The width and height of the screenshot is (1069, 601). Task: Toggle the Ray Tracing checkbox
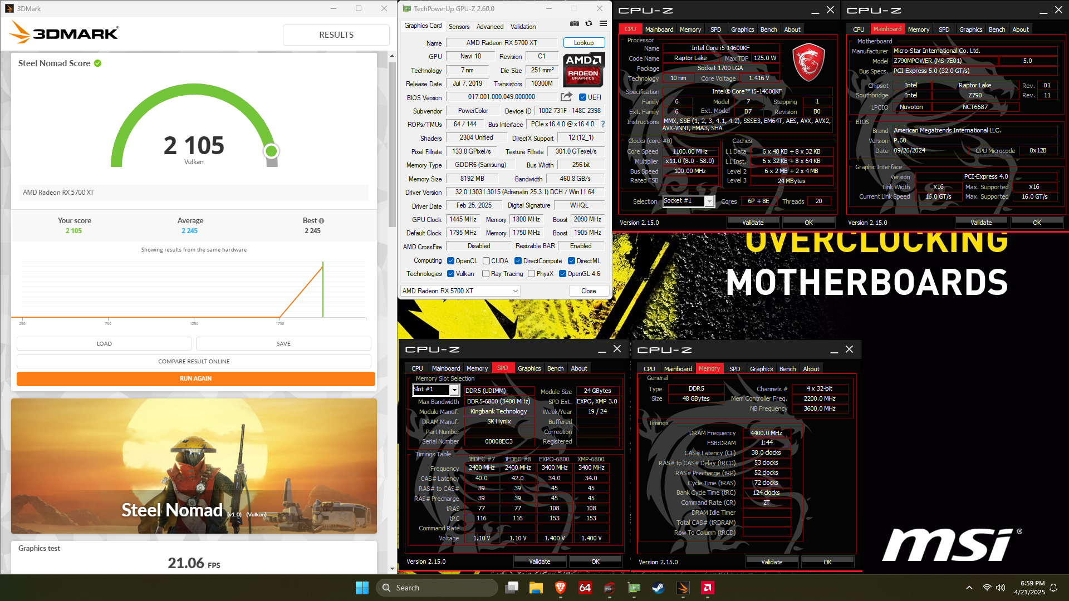click(486, 274)
